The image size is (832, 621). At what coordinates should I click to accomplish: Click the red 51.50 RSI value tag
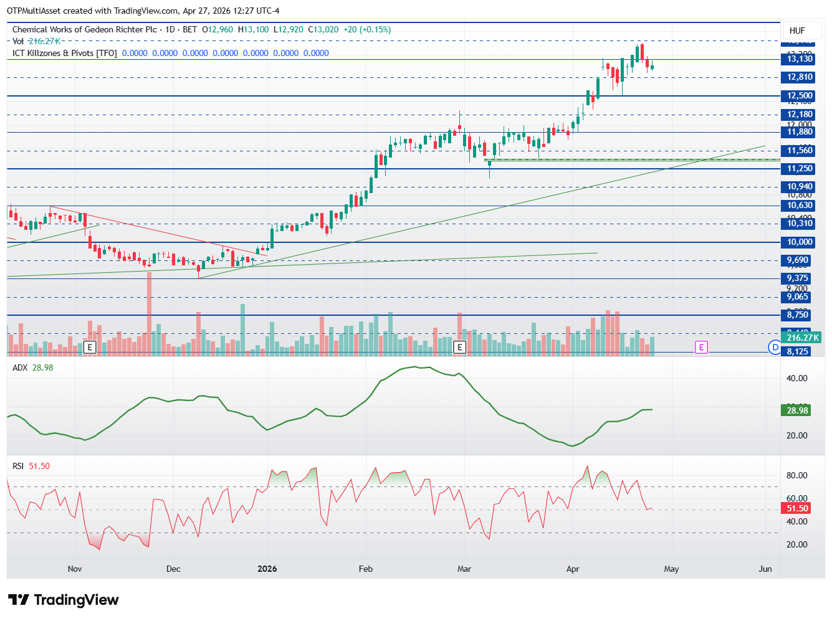point(797,508)
